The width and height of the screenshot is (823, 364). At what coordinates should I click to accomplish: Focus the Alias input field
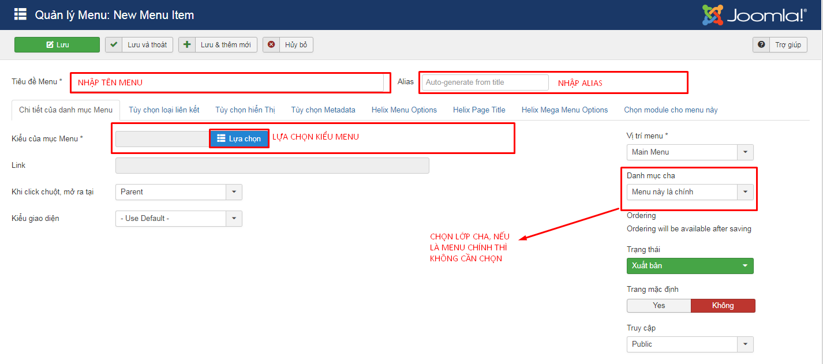click(485, 82)
